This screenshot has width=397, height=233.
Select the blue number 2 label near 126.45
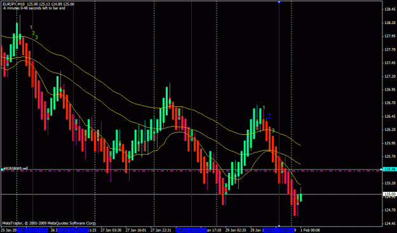tap(269, 116)
